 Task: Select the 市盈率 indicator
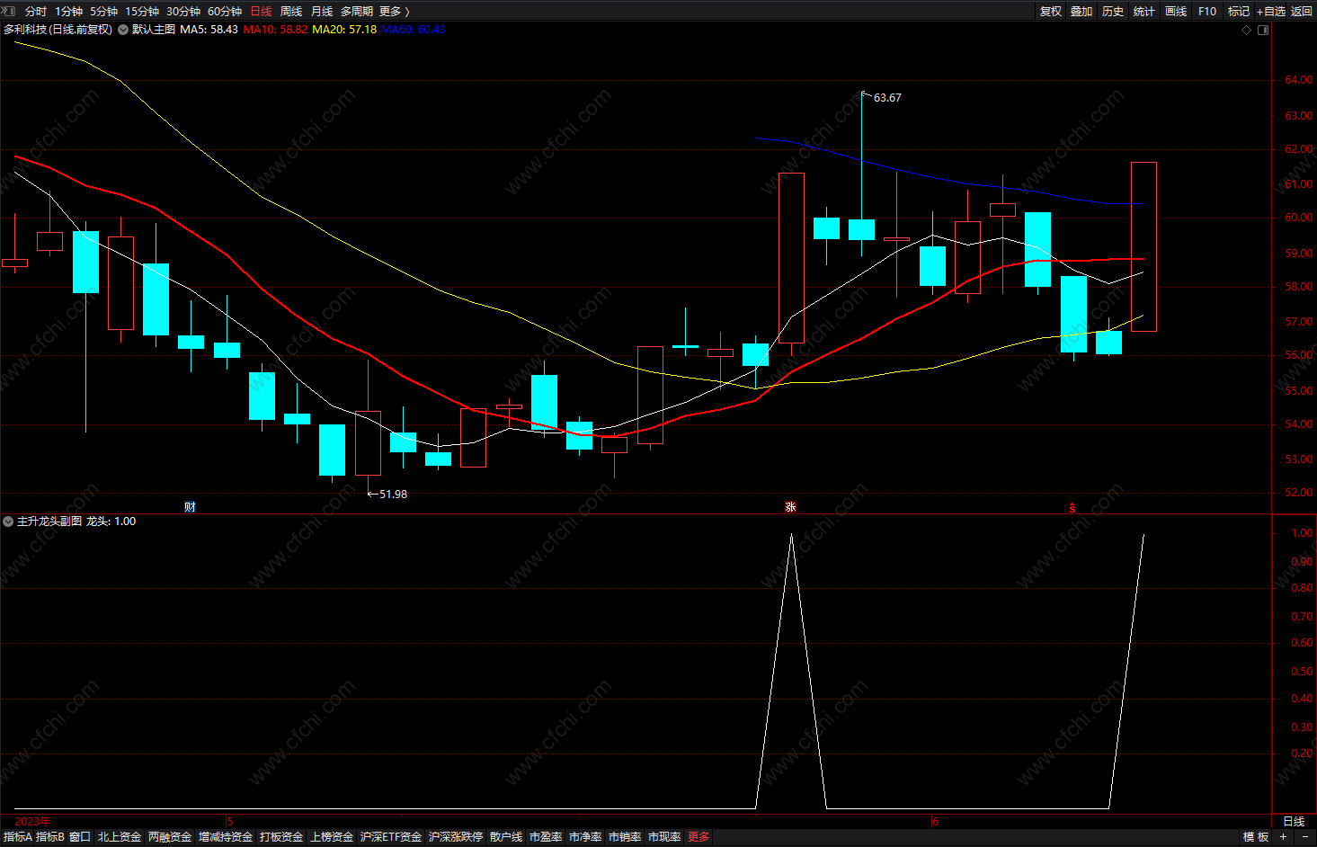546,837
